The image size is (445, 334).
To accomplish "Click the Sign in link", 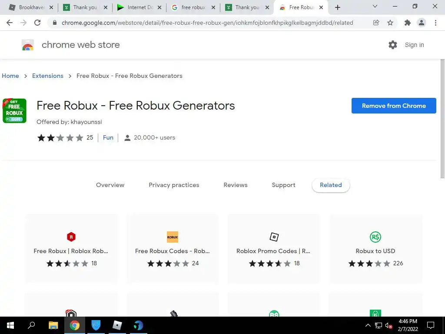I will point(414,45).
